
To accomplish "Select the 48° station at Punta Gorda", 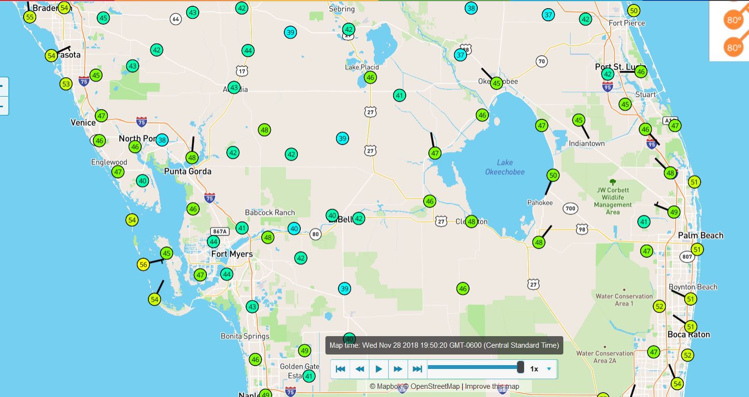I will coord(192,158).
